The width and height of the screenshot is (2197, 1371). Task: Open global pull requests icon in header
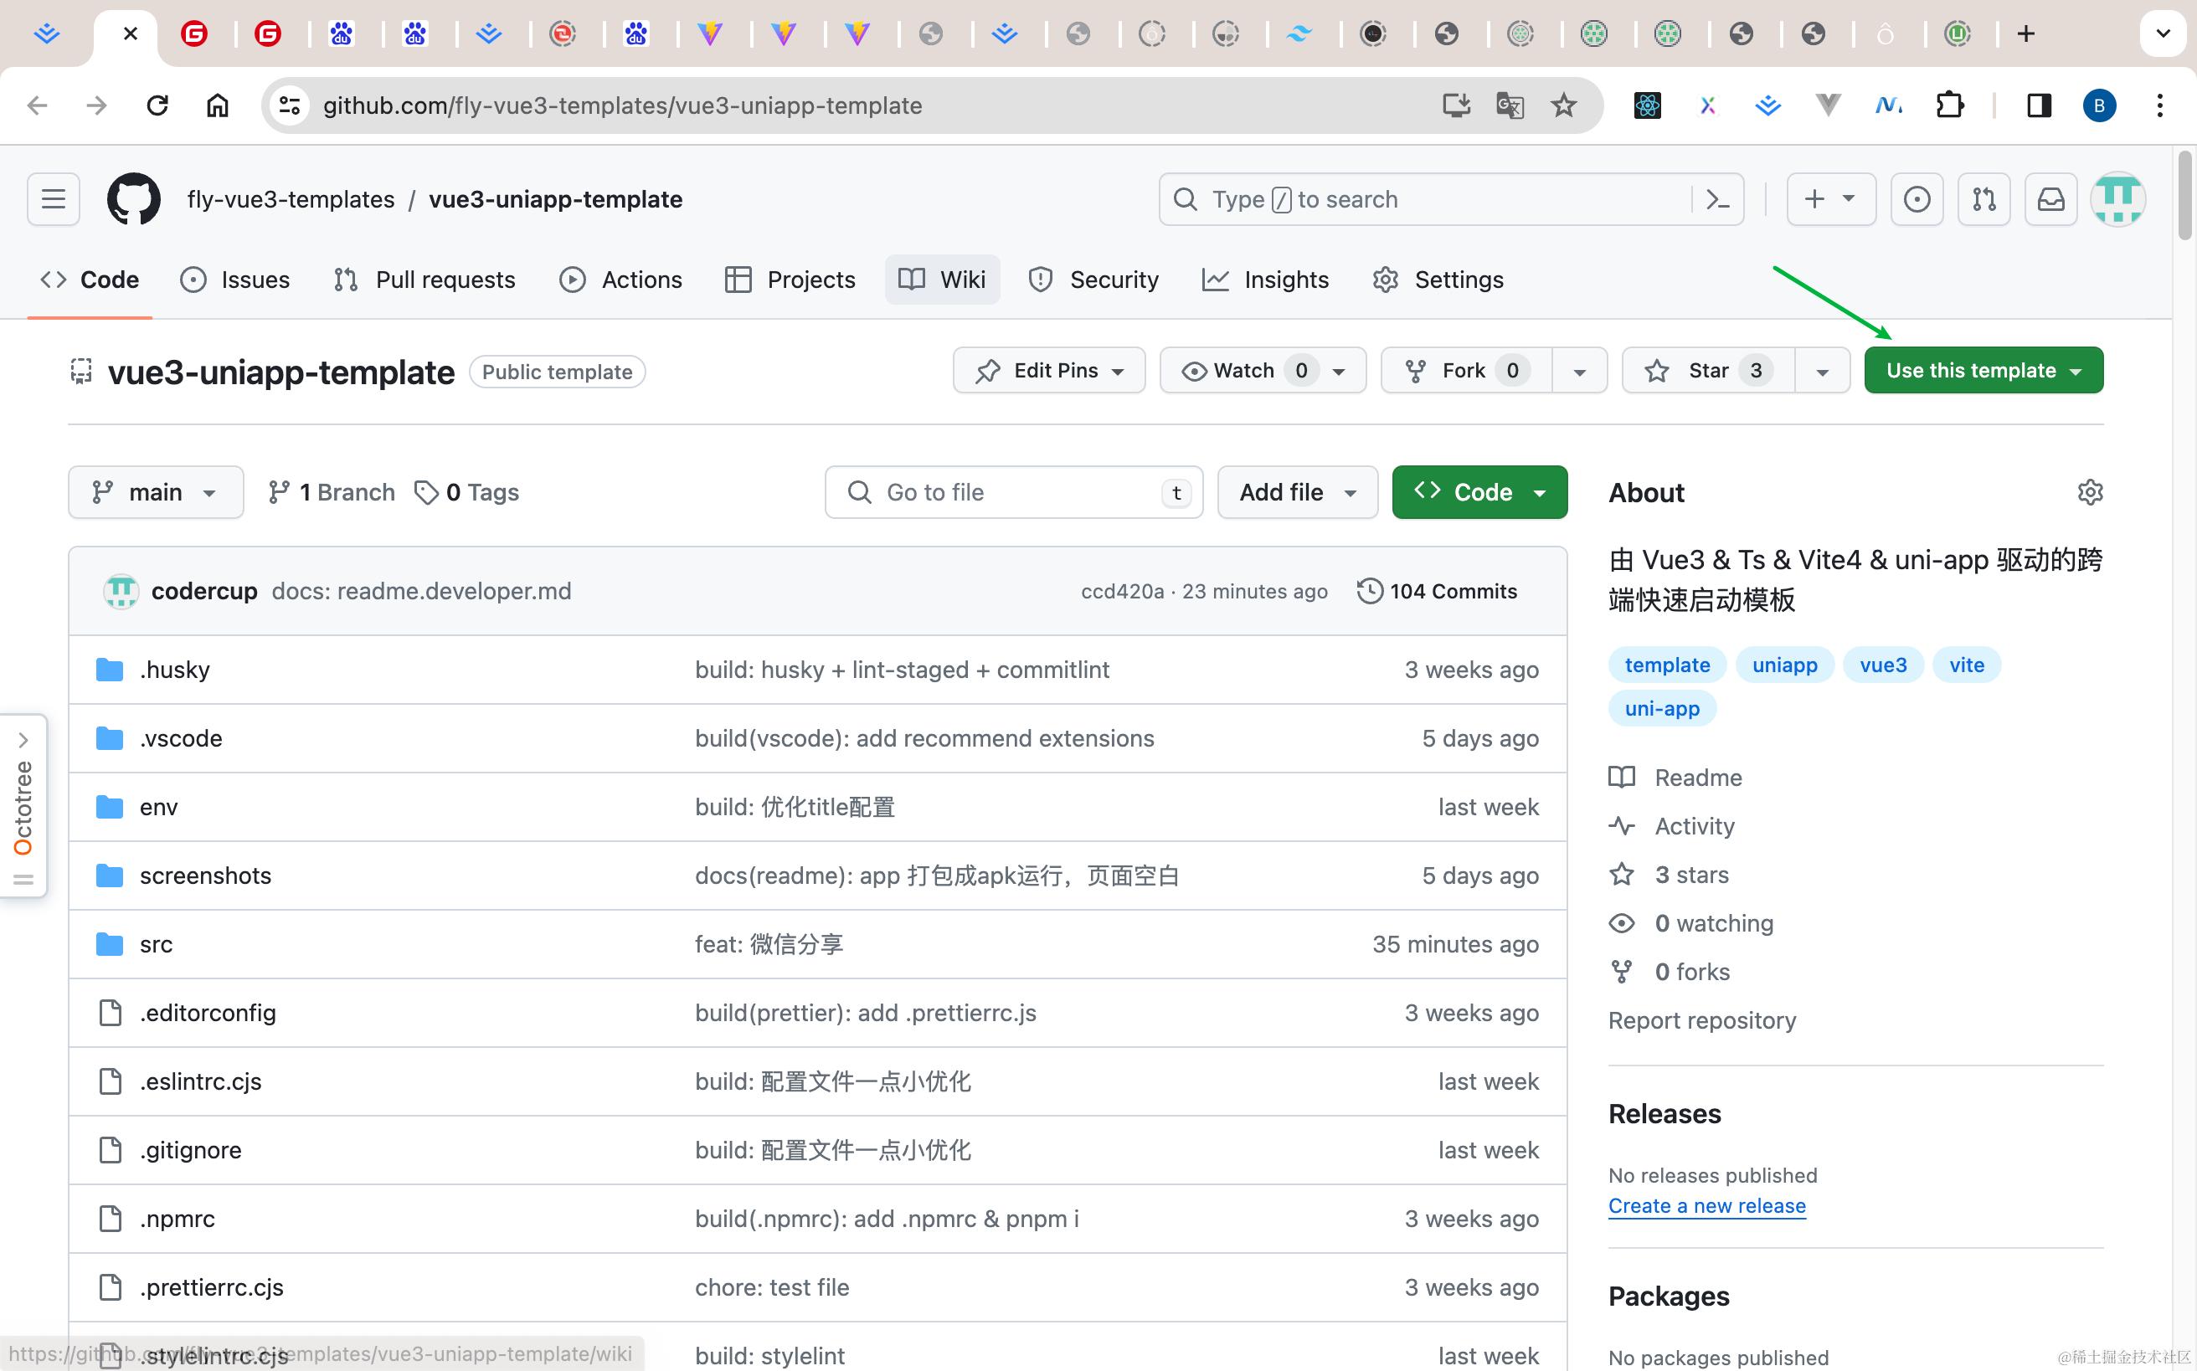point(1983,198)
